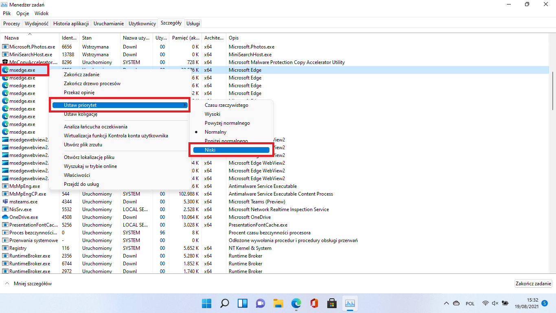
Task: Click the vertical scrollbar thumb
Action: 552,91
